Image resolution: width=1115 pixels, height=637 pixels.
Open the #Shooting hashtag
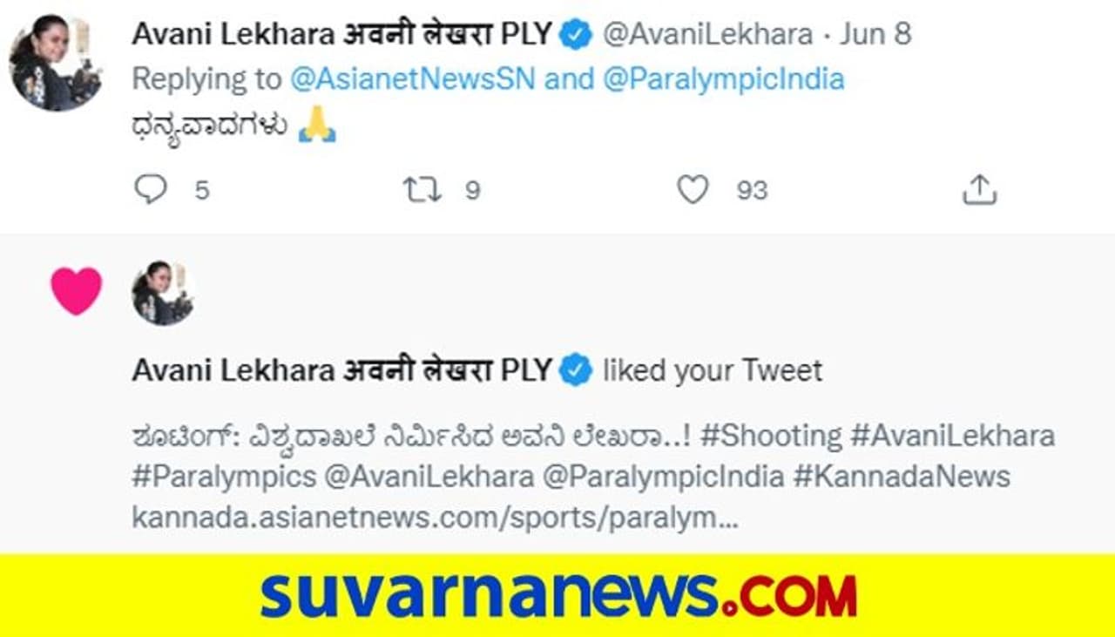click(x=771, y=435)
